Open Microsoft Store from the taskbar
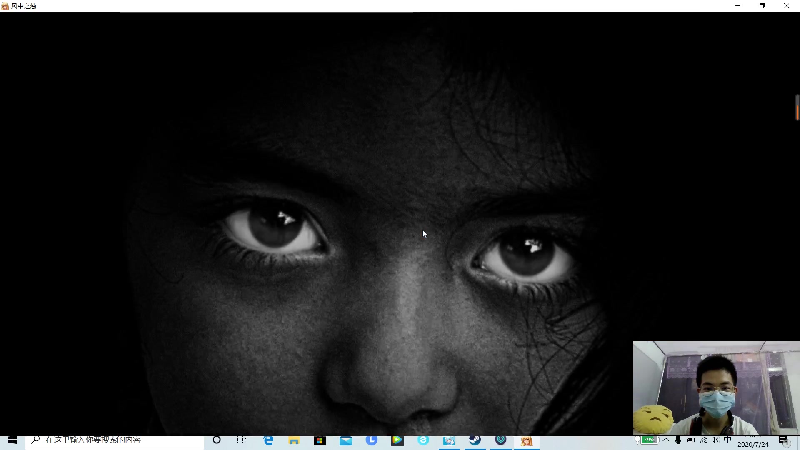The width and height of the screenshot is (800, 450). click(320, 440)
